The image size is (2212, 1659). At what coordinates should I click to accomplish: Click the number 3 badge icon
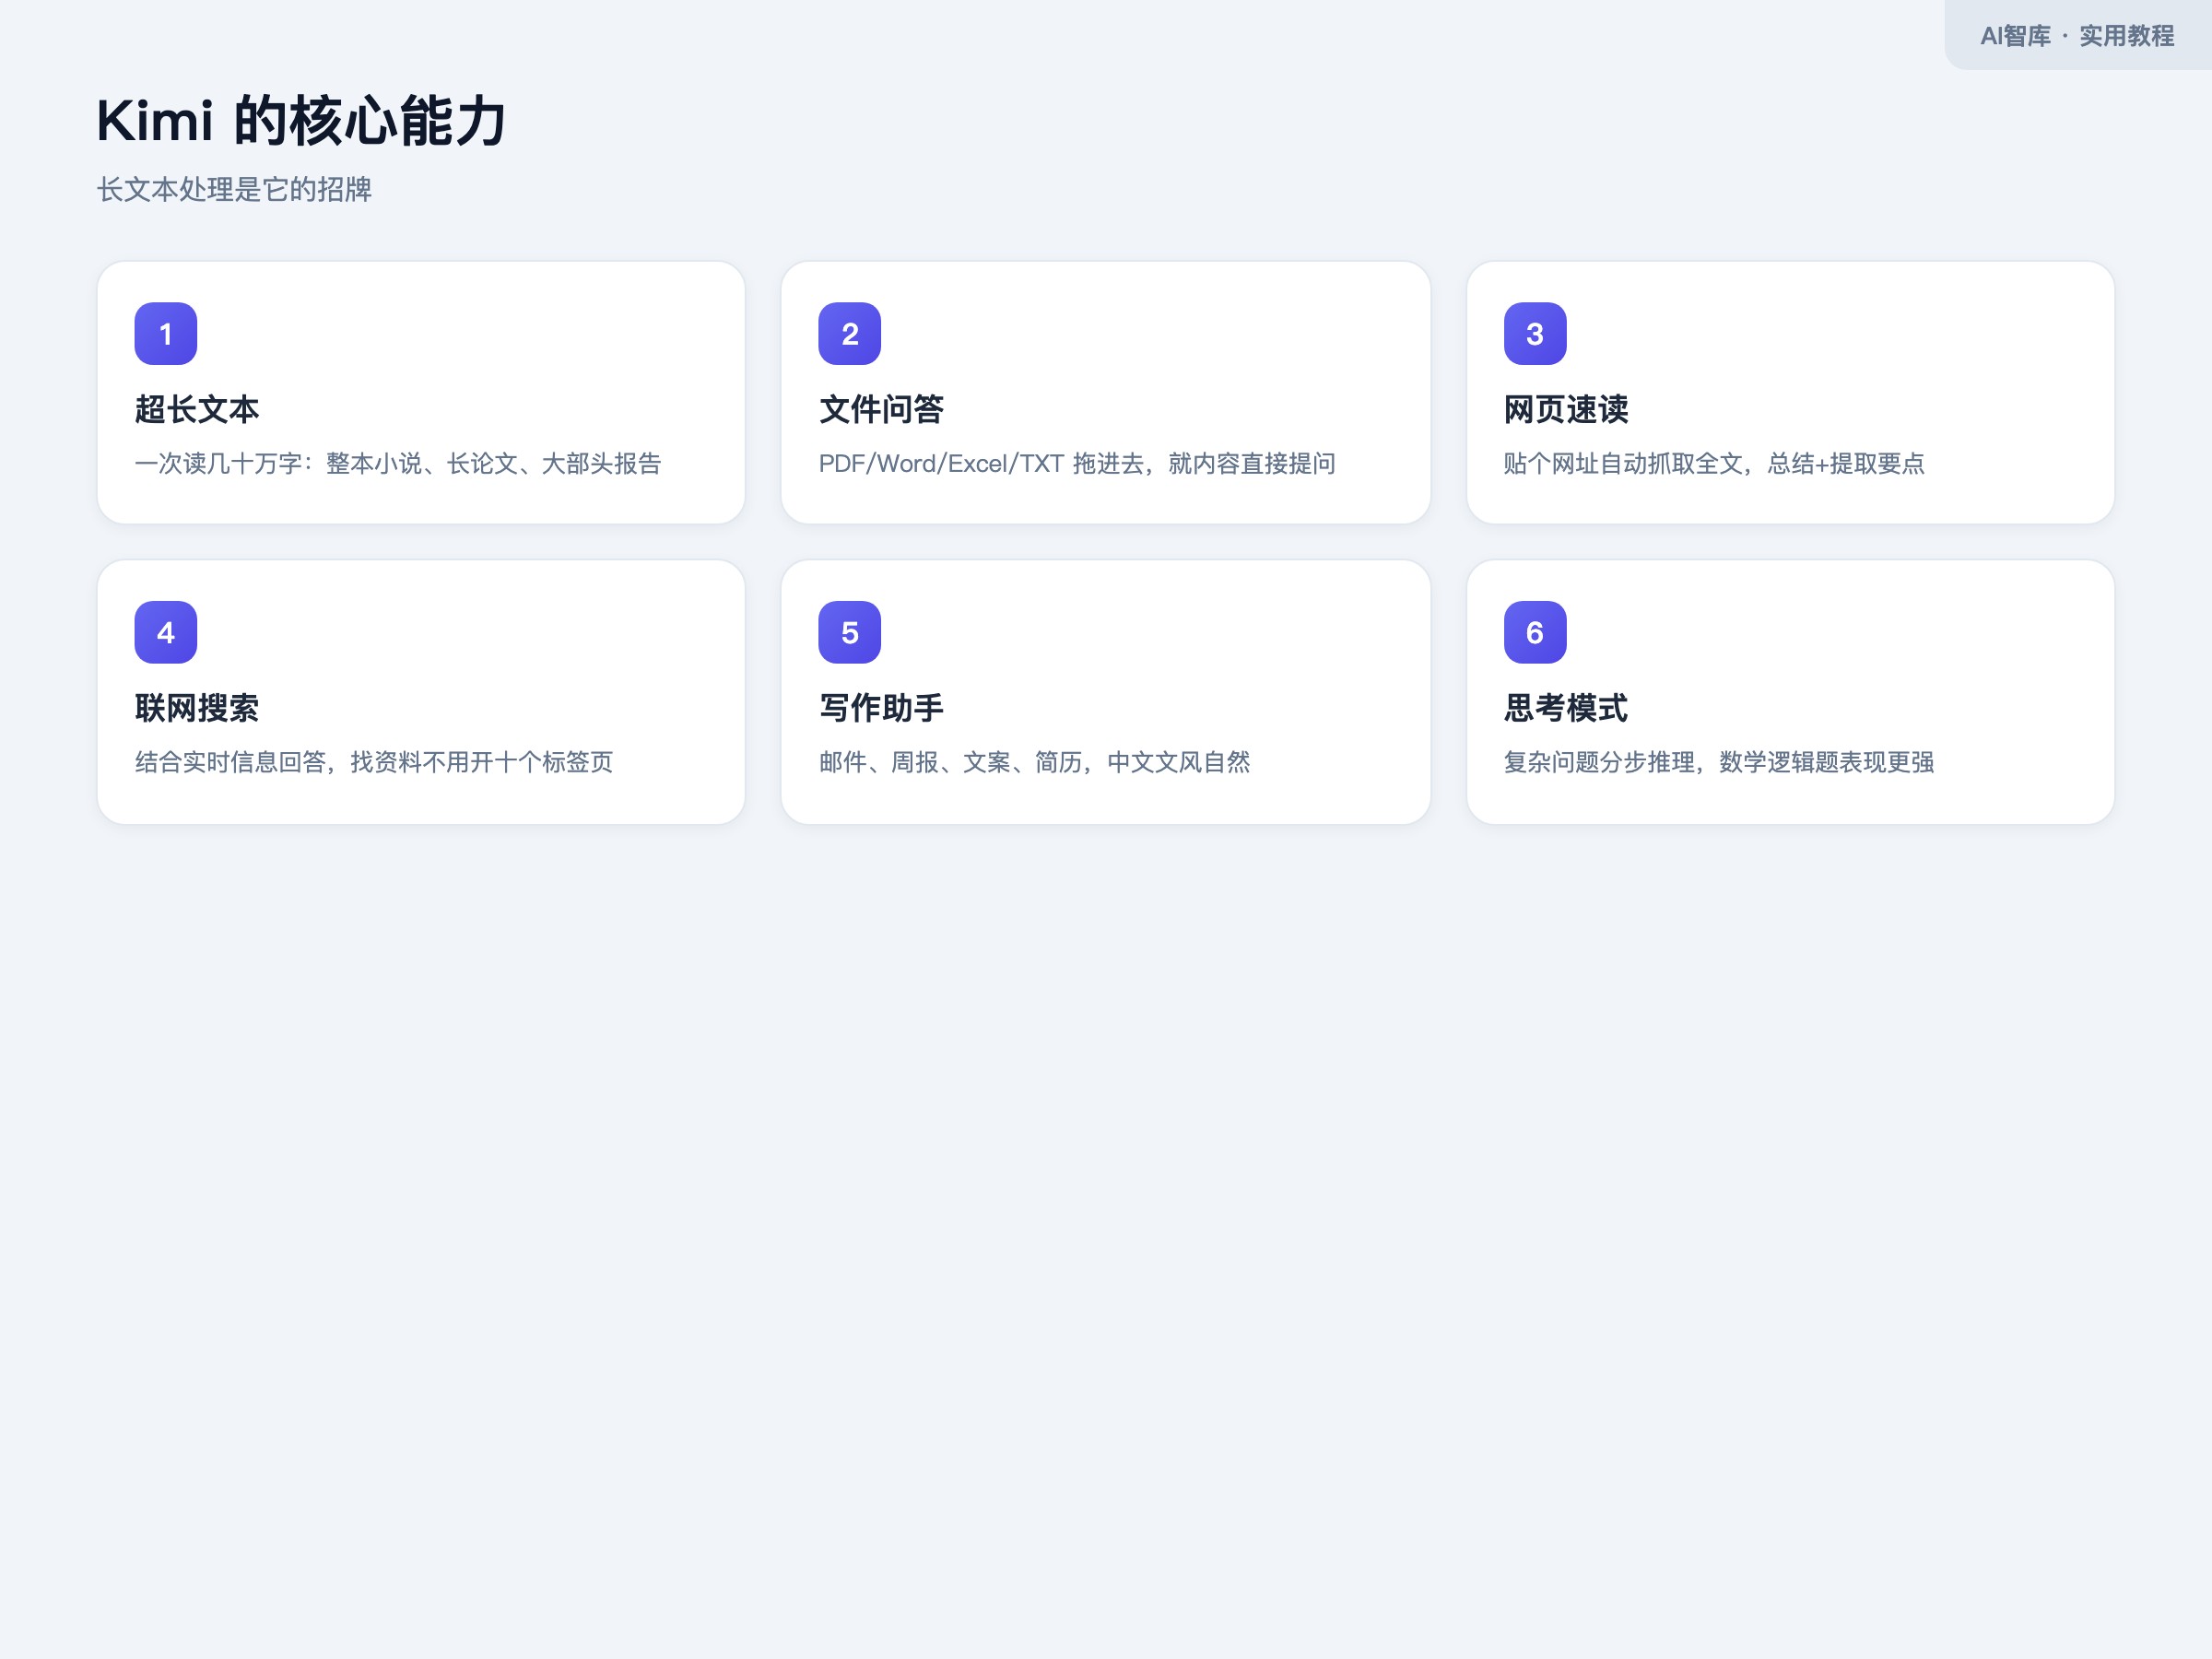[x=1535, y=334]
